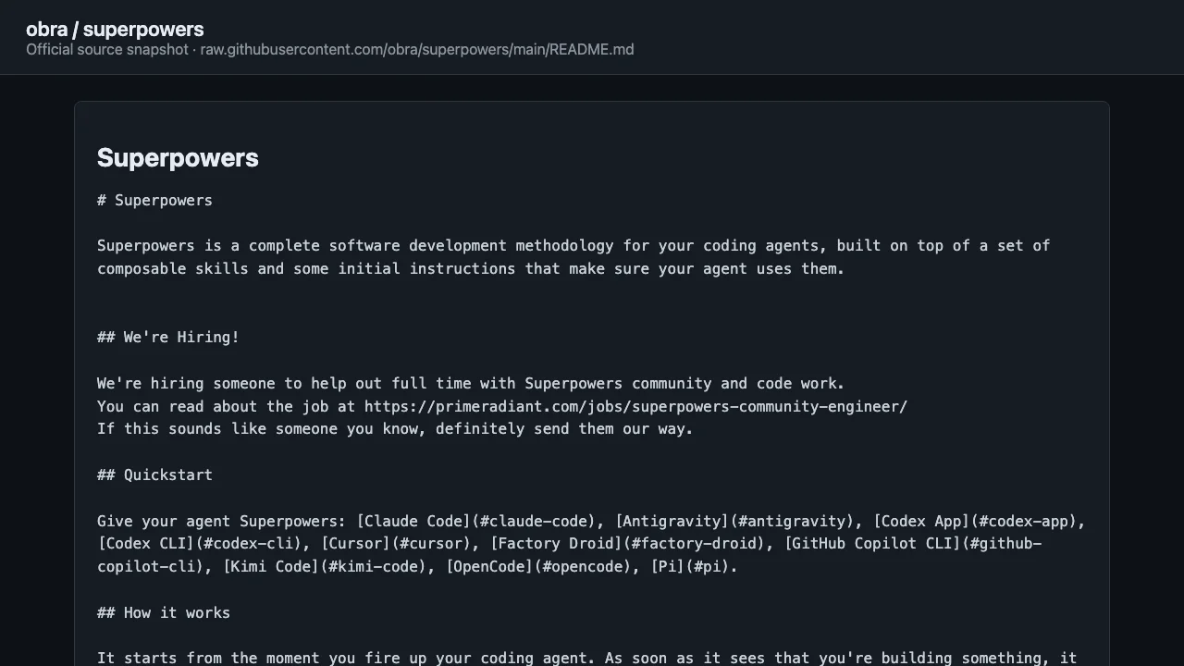Click the words "Give your agent Superpowers:"

[x=222, y=522]
